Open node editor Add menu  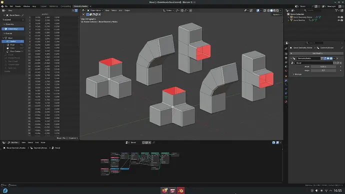pos(36,142)
